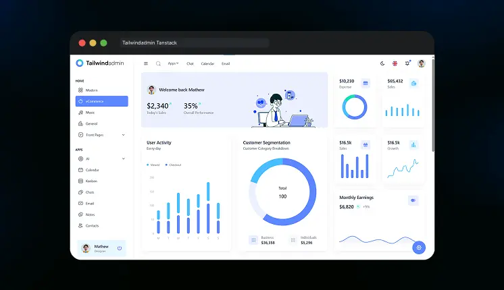Select eCommerce in the sidebar
Viewport: 504px width, 290px height.
(101, 101)
